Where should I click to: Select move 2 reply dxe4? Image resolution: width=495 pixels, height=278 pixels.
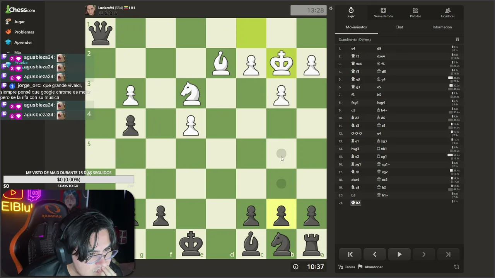click(381, 56)
